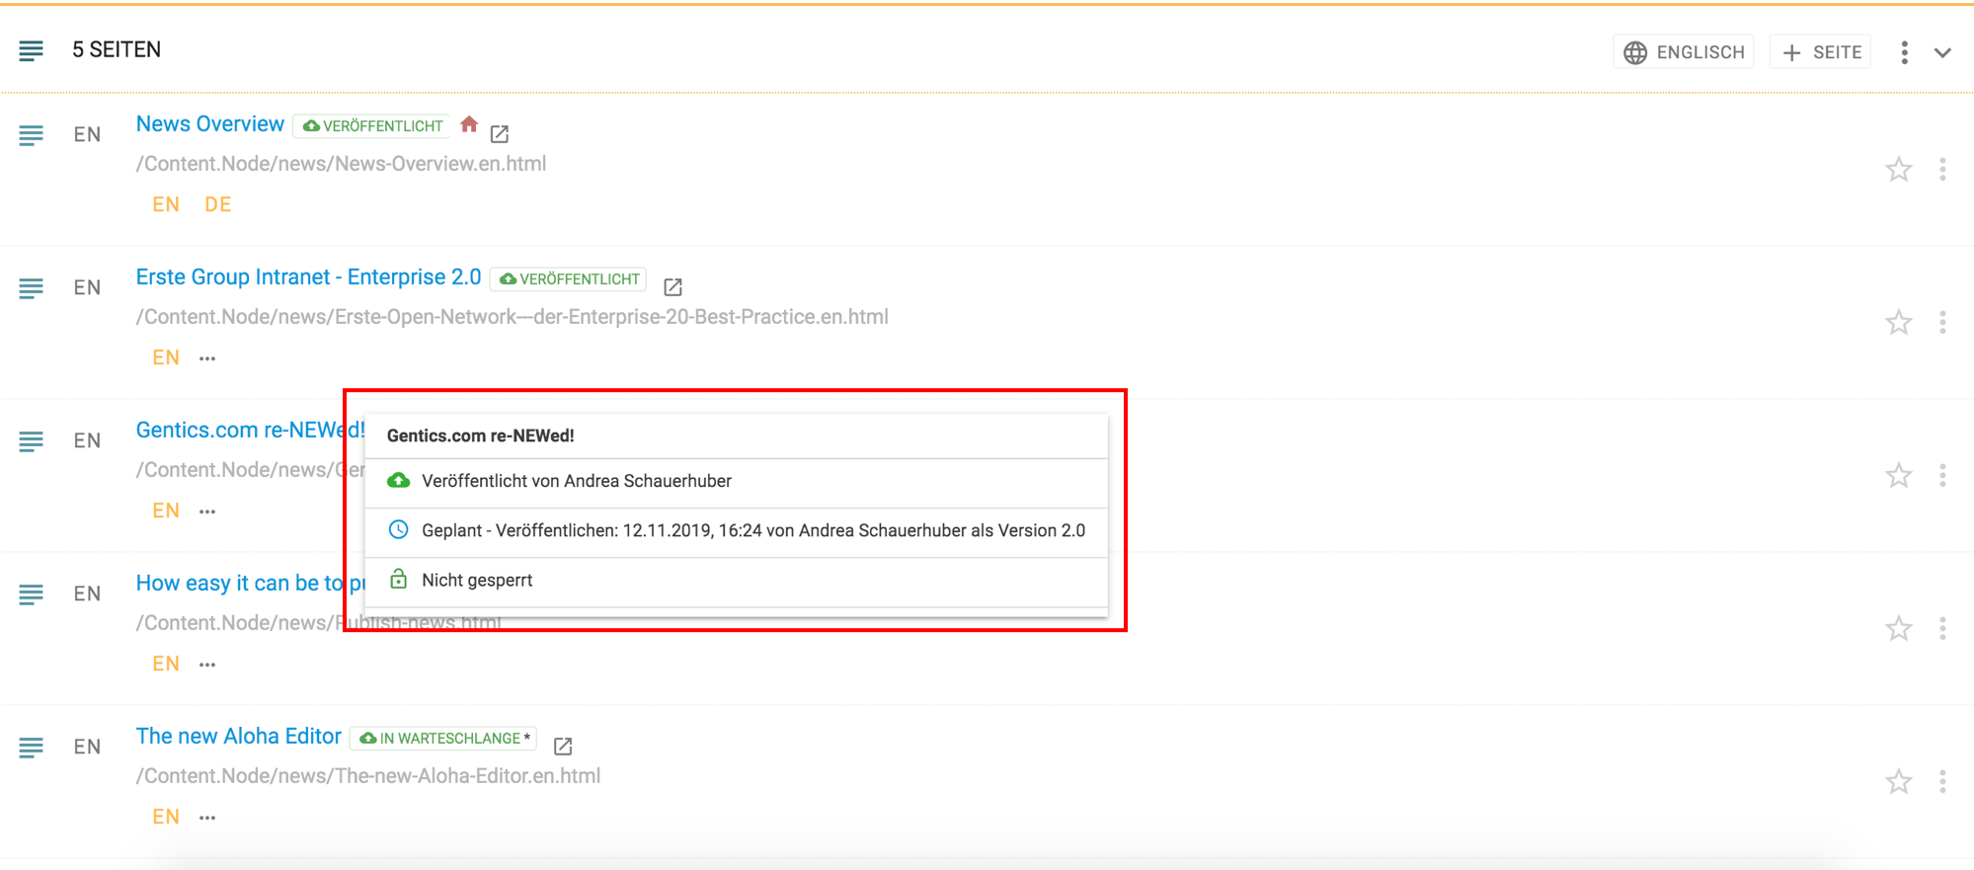
Task: Click the EN language label of News Overview row
Action: tap(87, 134)
